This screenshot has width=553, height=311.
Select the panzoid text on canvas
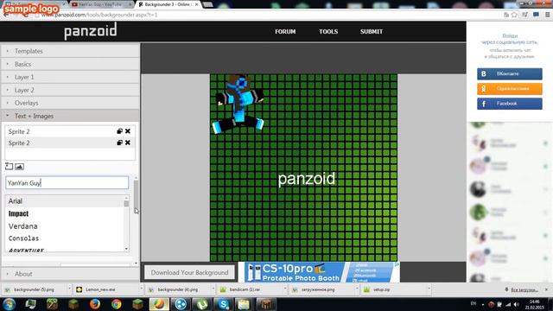pyautogui.click(x=307, y=179)
